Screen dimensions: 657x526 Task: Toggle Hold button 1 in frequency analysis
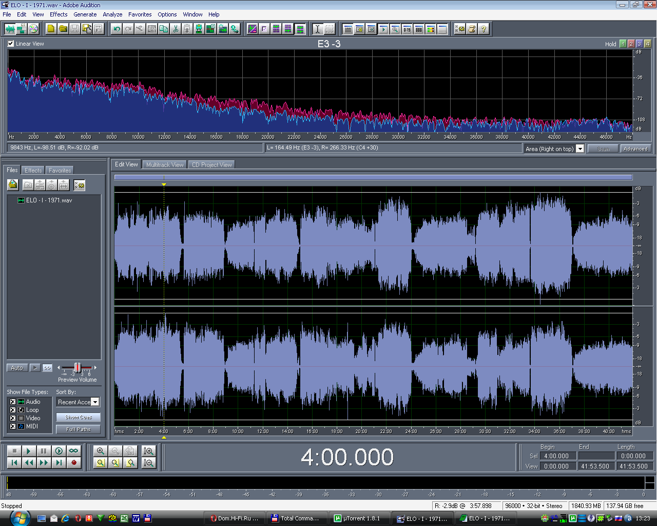[x=623, y=44]
